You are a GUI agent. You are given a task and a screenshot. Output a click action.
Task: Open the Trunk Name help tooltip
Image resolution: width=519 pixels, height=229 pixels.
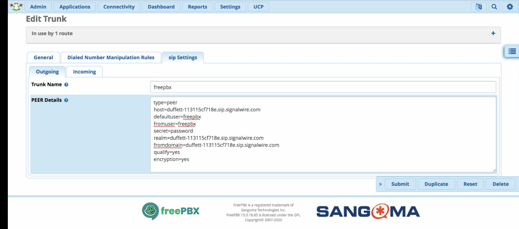coord(66,84)
